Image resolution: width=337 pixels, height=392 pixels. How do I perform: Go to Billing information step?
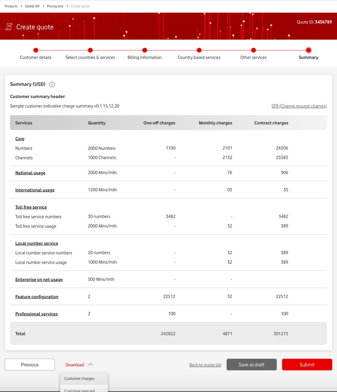point(144,57)
